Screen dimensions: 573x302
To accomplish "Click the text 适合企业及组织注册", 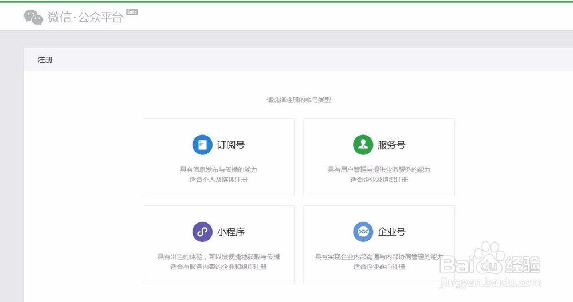I will tap(379, 180).
